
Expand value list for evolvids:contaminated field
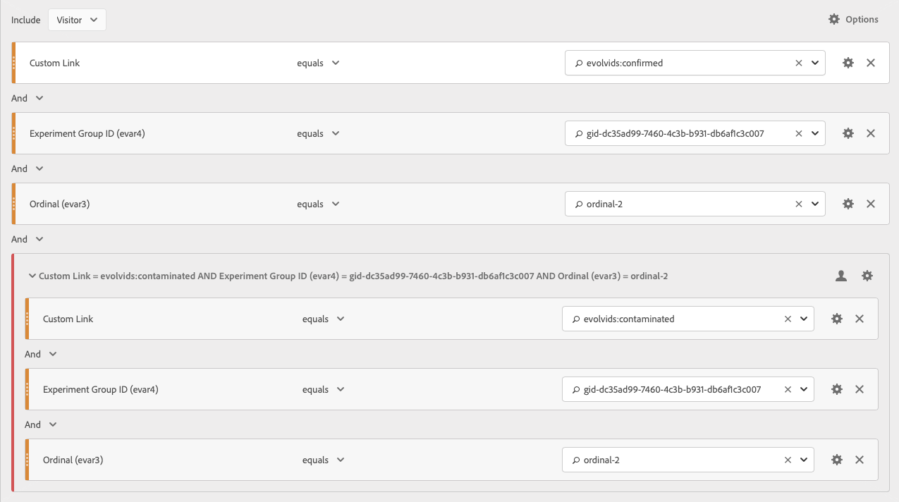point(804,319)
